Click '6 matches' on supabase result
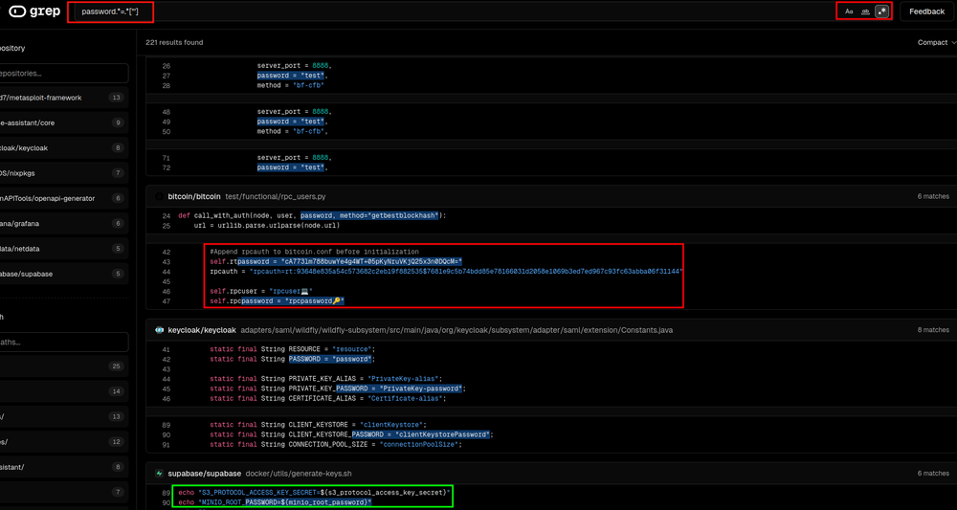The height and width of the screenshot is (510, 957). (933, 474)
